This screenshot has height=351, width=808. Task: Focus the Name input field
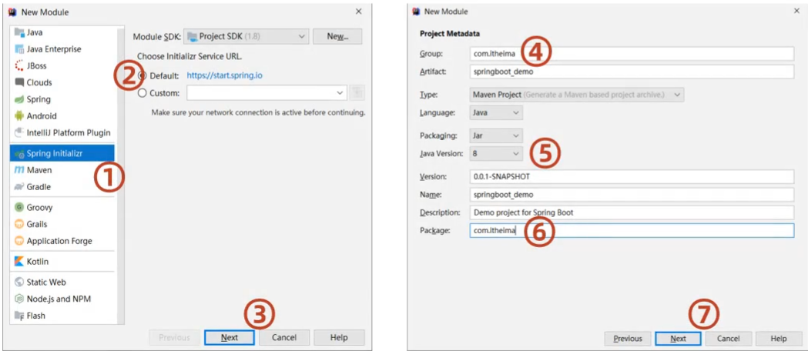point(632,195)
